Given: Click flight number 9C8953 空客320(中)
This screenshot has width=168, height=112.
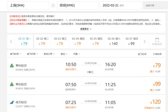Looking at the screenshot, I should click(25, 88).
